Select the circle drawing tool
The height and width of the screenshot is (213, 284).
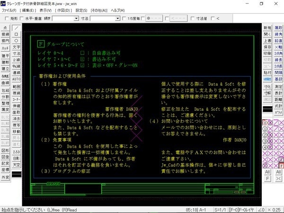point(16,41)
